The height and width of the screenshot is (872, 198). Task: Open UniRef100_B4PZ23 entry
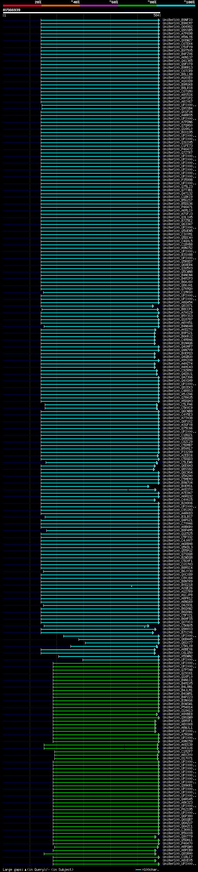point(177,697)
